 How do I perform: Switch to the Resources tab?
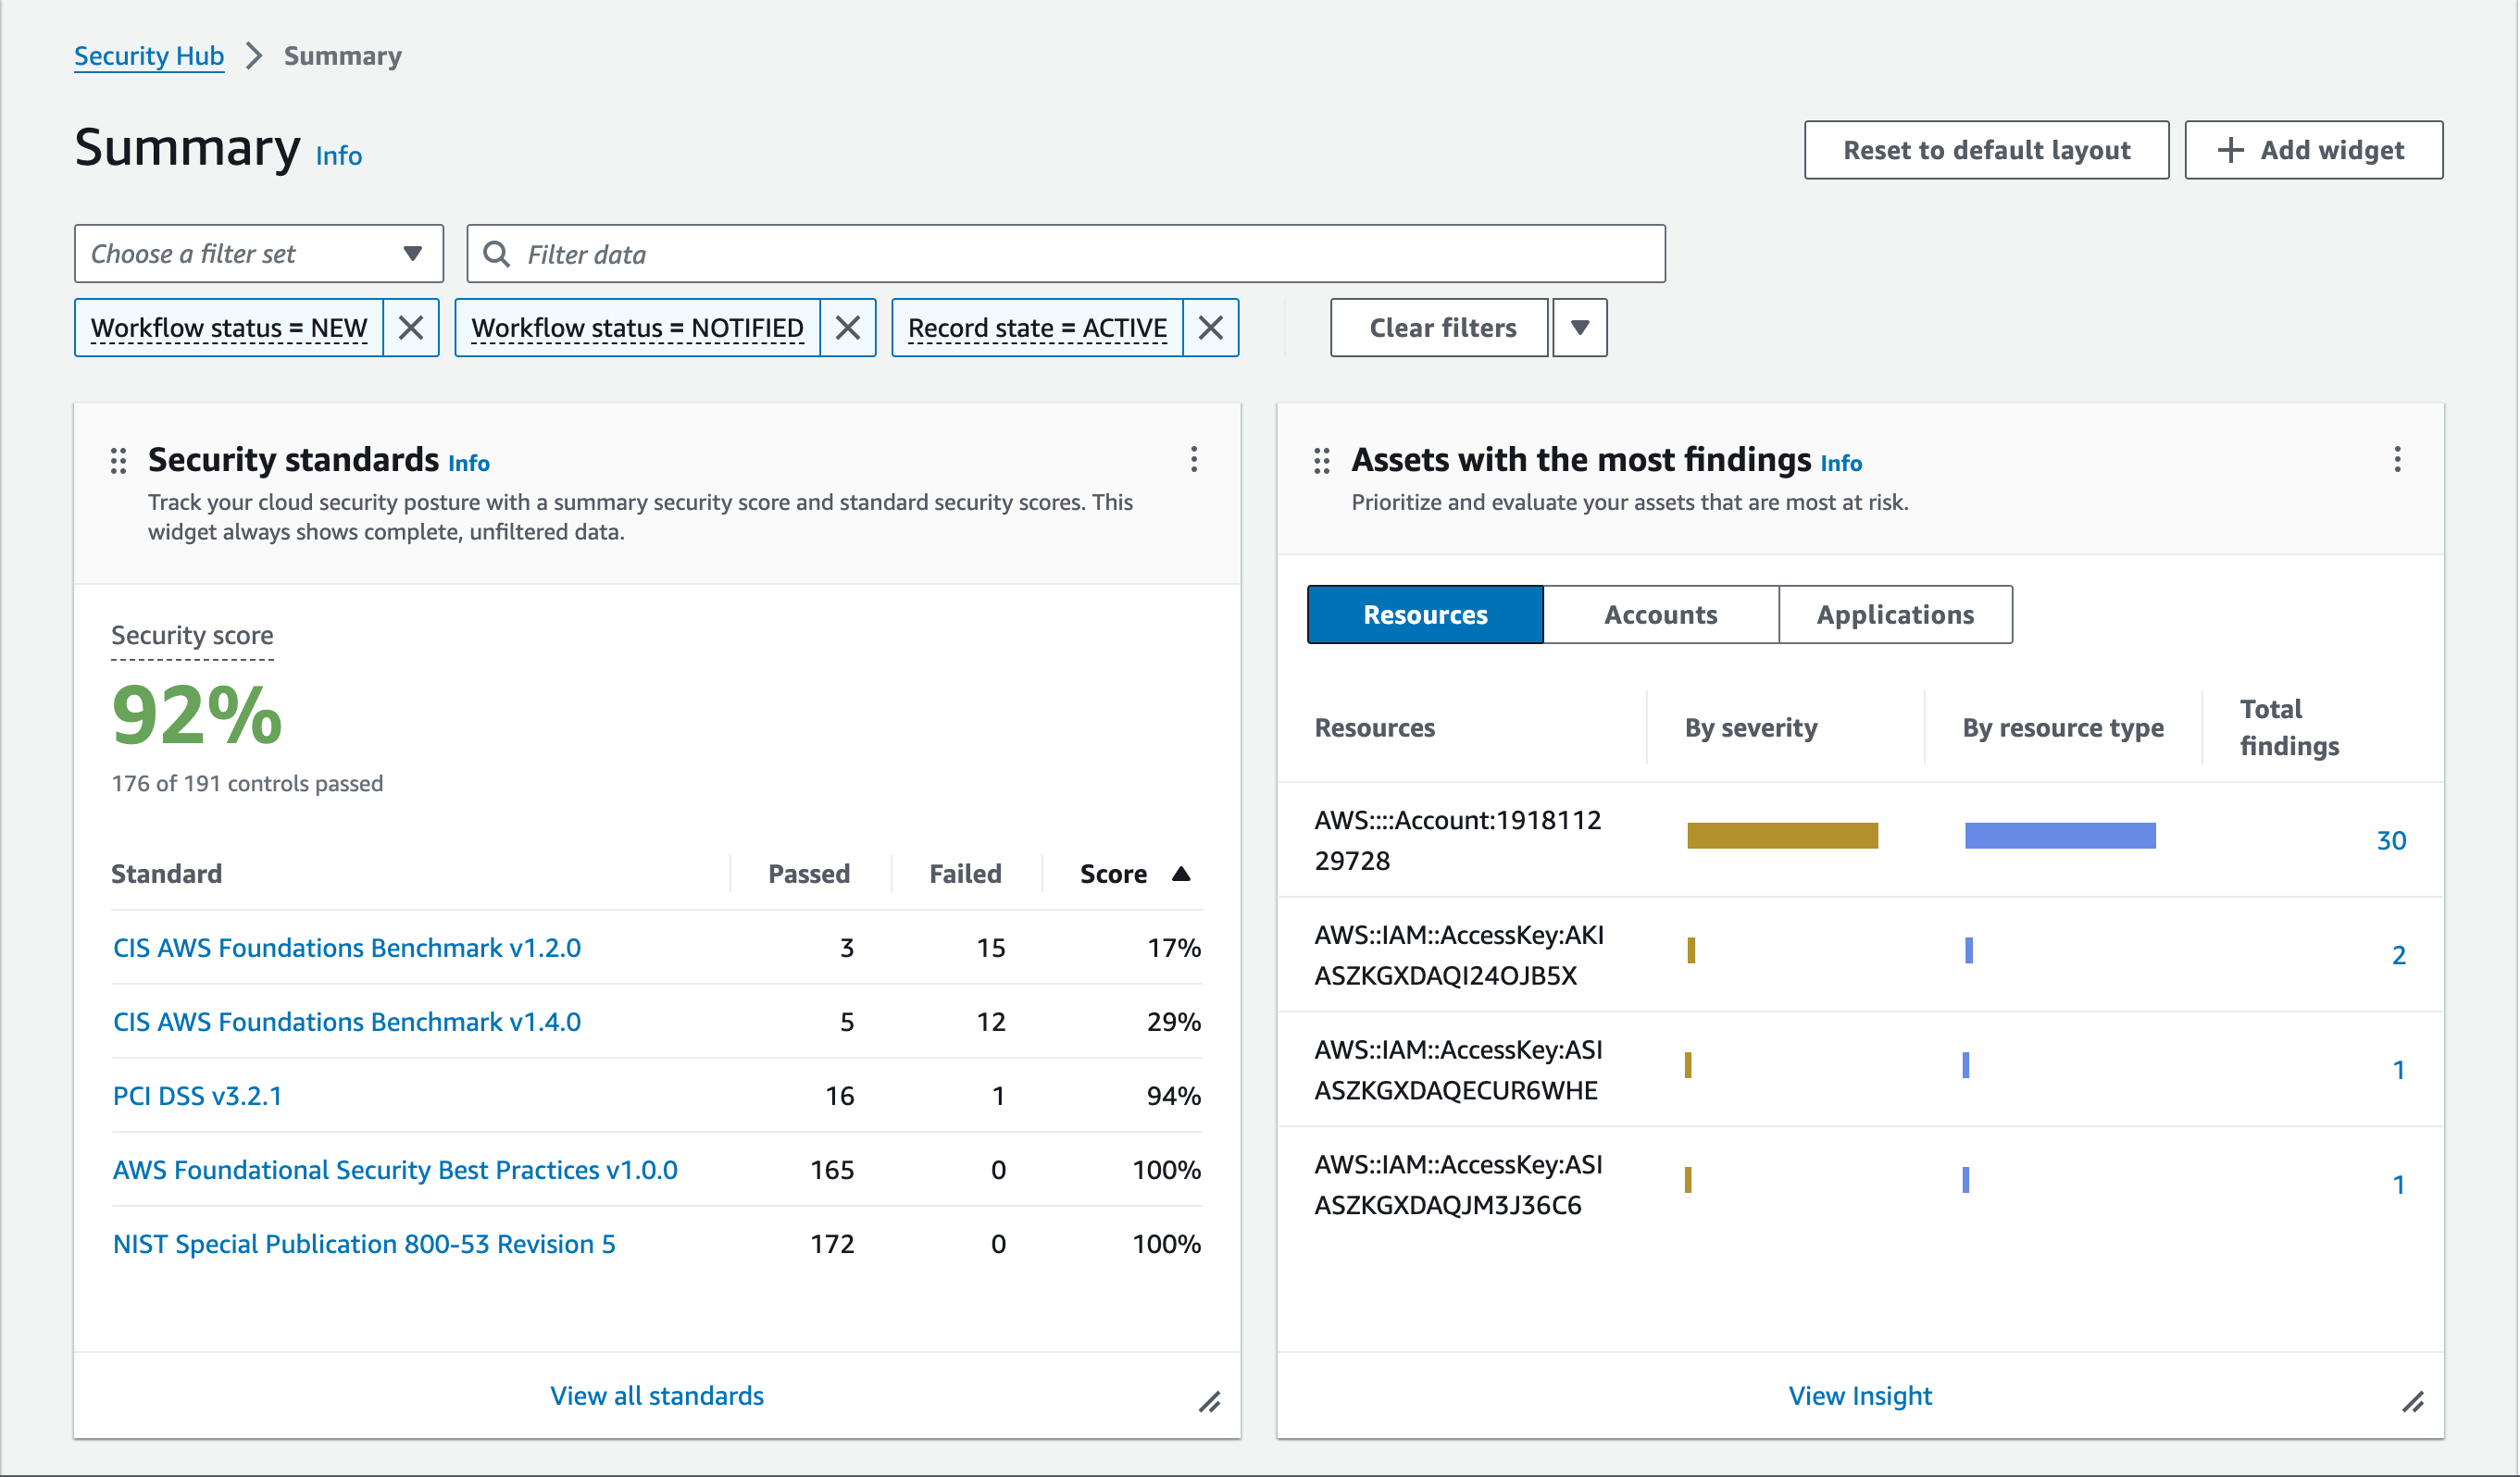tap(1426, 614)
